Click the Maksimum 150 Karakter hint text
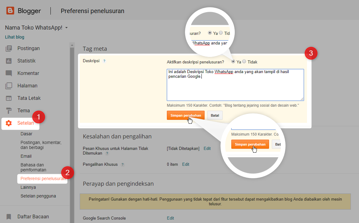Viewport: 359px width, 223px height. pyautogui.click(x=233, y=105)
